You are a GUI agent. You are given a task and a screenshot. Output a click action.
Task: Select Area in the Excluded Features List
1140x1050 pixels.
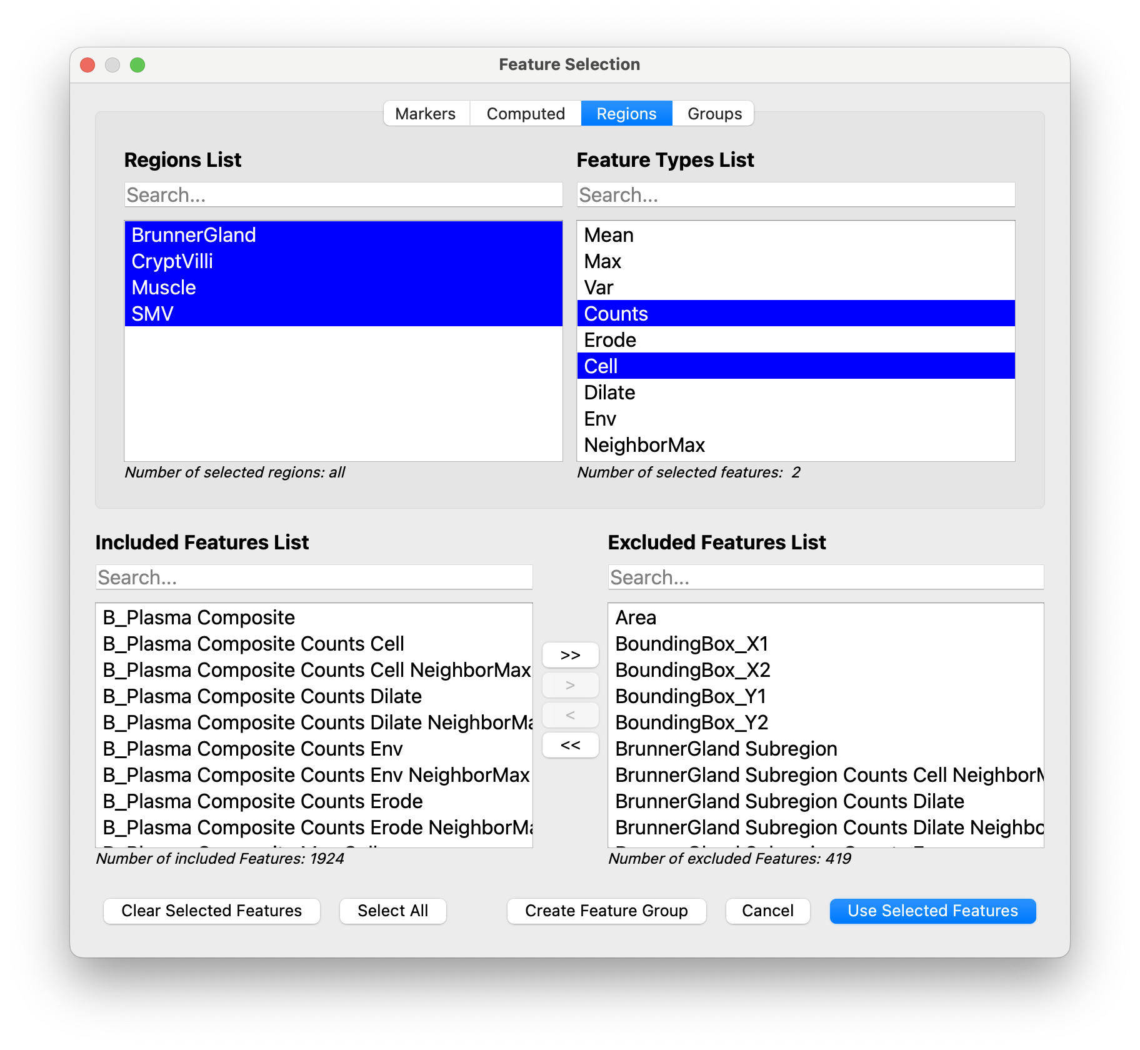coord(635,617)
